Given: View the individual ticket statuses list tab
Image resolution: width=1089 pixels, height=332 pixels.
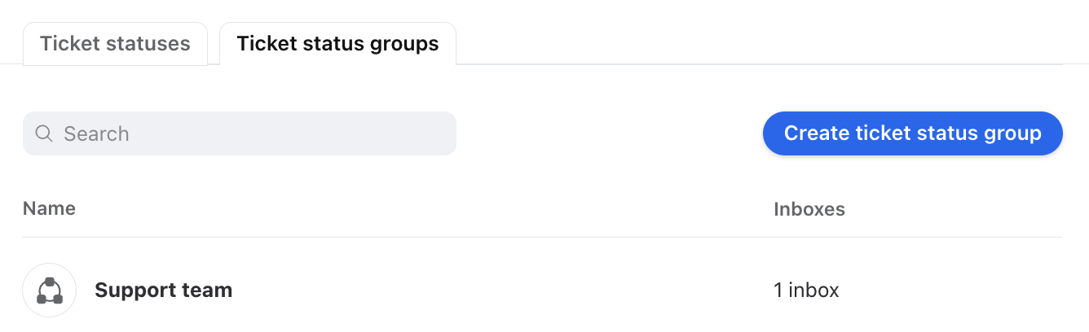Looking at the screenshot, I should coord(115,43).
